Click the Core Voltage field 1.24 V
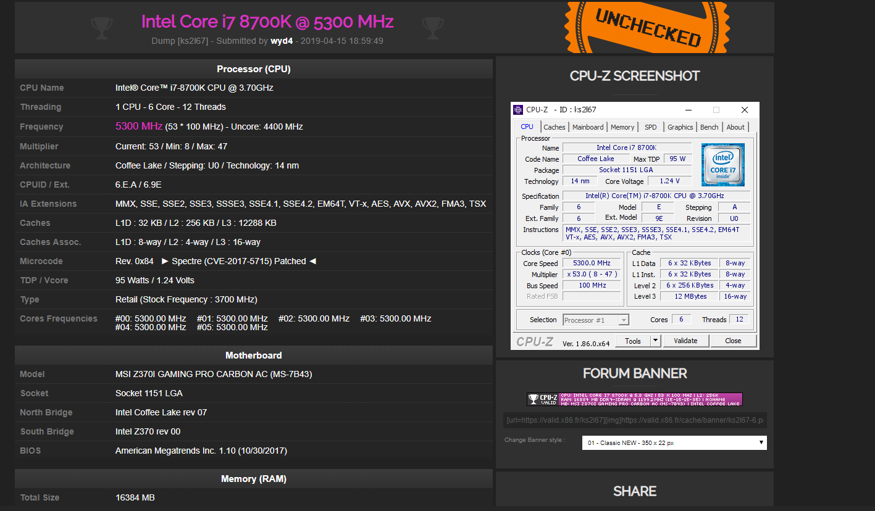Viewport: 875px width, 511px height. 669,181
